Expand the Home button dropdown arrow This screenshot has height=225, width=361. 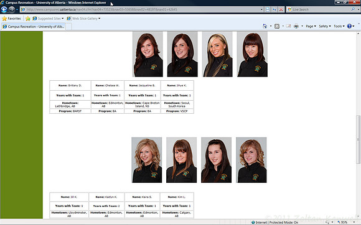tap(271, 26)
